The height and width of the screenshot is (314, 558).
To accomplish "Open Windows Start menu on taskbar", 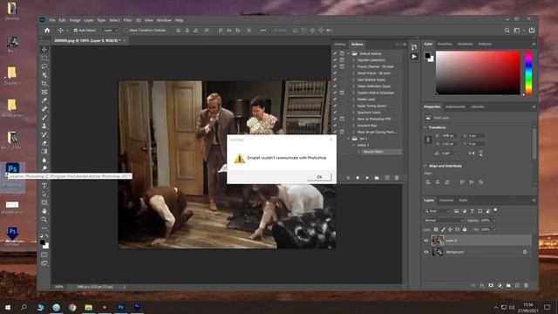I will (8, 307).
